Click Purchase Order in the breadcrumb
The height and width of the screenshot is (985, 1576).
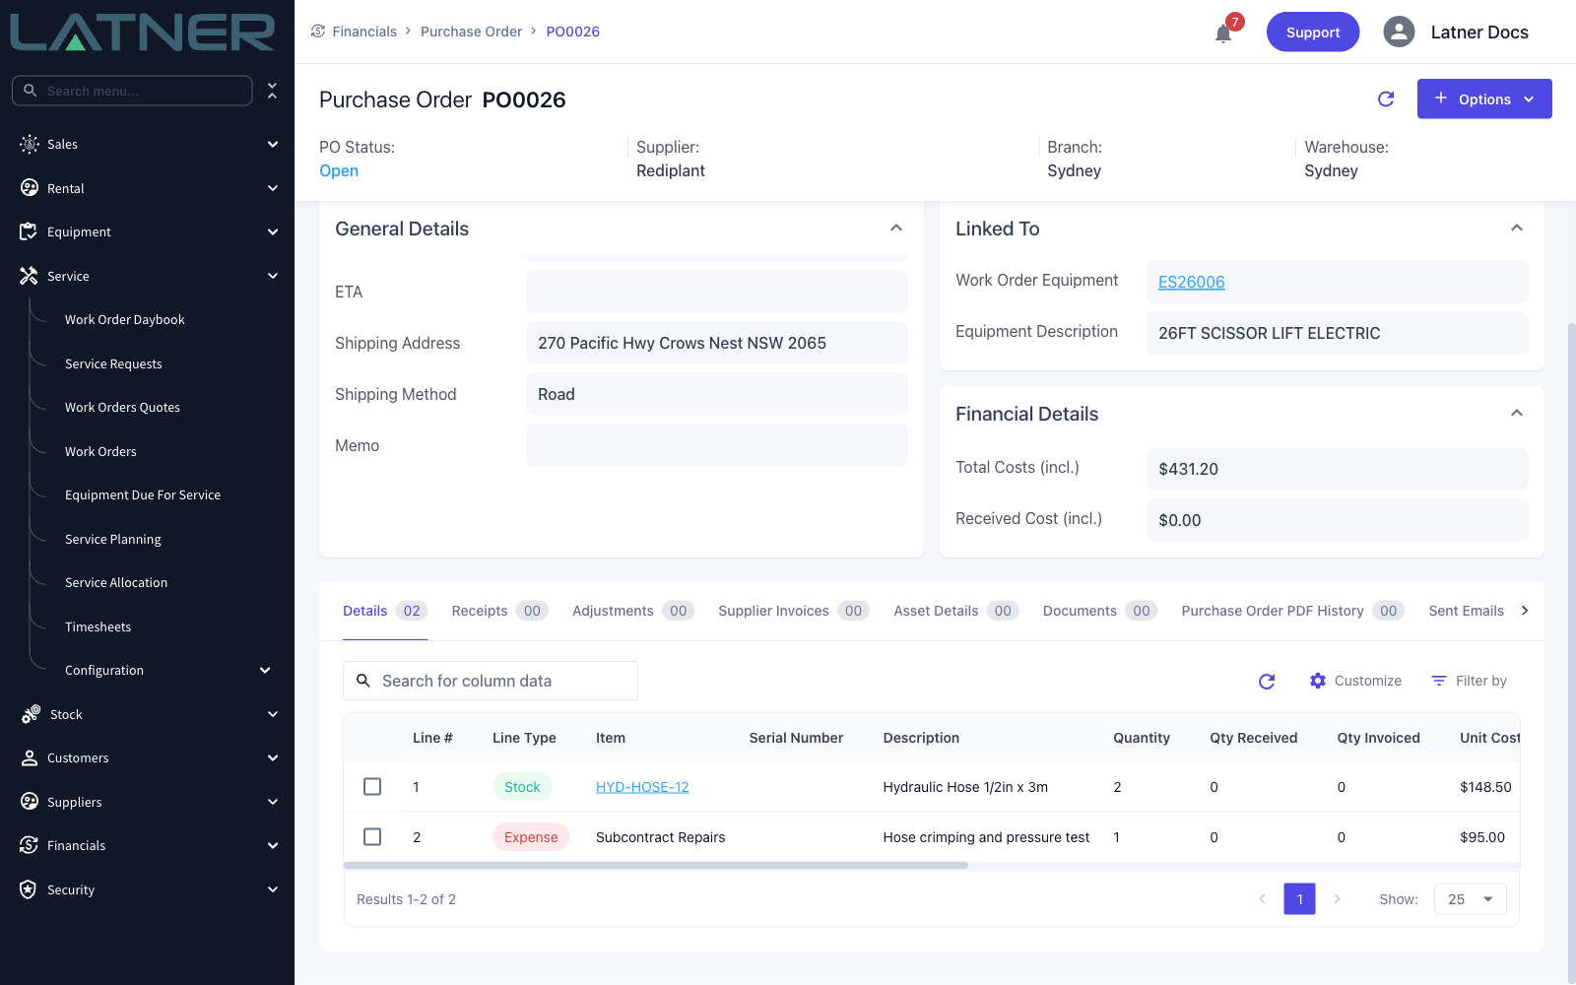[471, 32]
